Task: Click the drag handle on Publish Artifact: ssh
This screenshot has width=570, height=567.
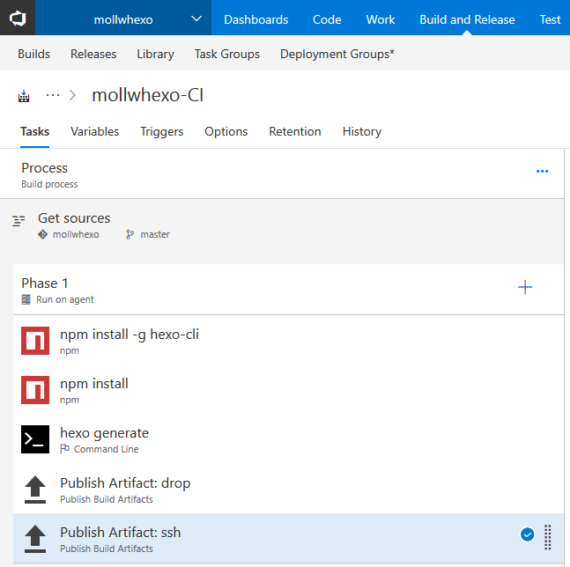Action: click(x=547, y=537)
